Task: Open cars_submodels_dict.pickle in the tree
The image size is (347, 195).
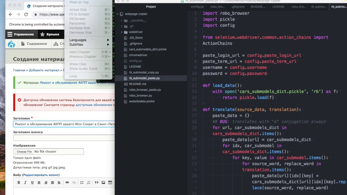Action: [148, 49]
